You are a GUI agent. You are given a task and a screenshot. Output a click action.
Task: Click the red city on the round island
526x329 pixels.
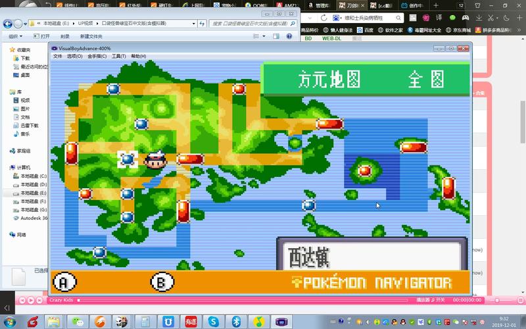(x=365, y=171)
